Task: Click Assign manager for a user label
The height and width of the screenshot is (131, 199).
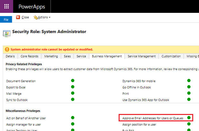Action: 23,125
